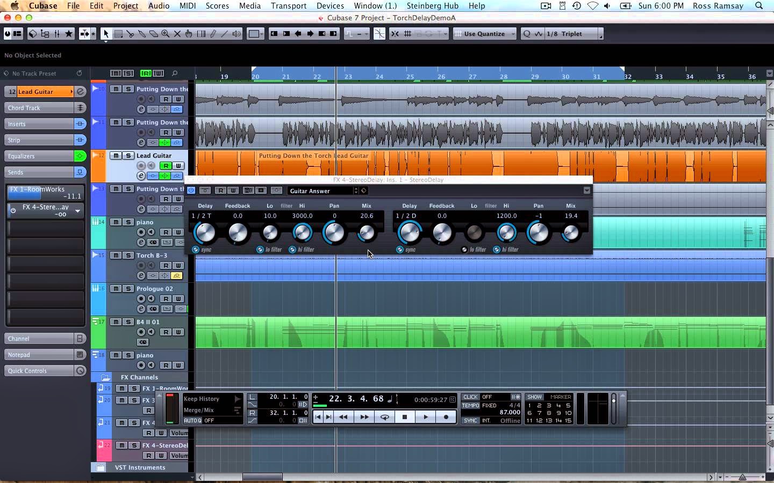Image resolution: width=774 pixels, height=483 pixels.
Task: Open the Mixer from toolbar
Action: click(x=57, y=34)
